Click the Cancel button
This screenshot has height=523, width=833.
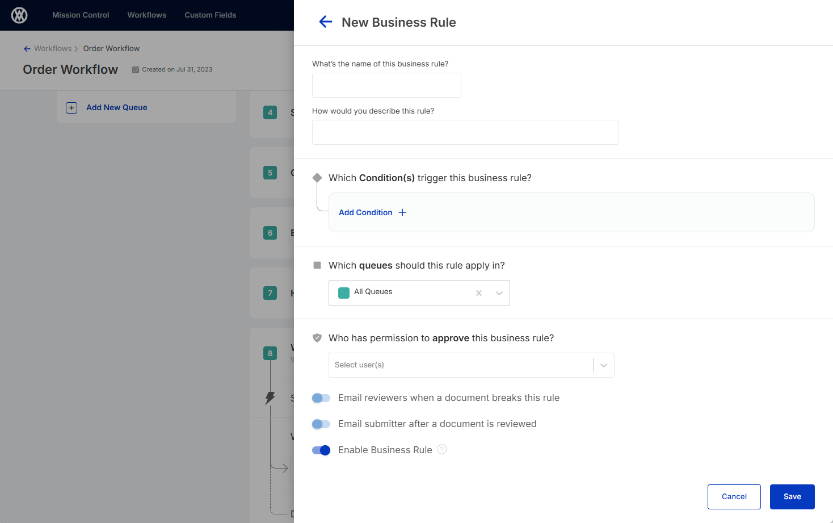pyautogui.click(x=734, y=497)
